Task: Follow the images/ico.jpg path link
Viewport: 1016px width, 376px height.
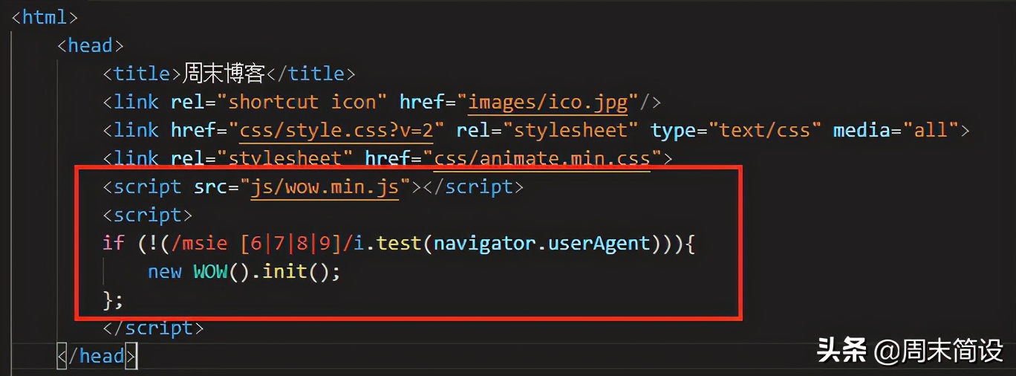Action: click(548, 101)
